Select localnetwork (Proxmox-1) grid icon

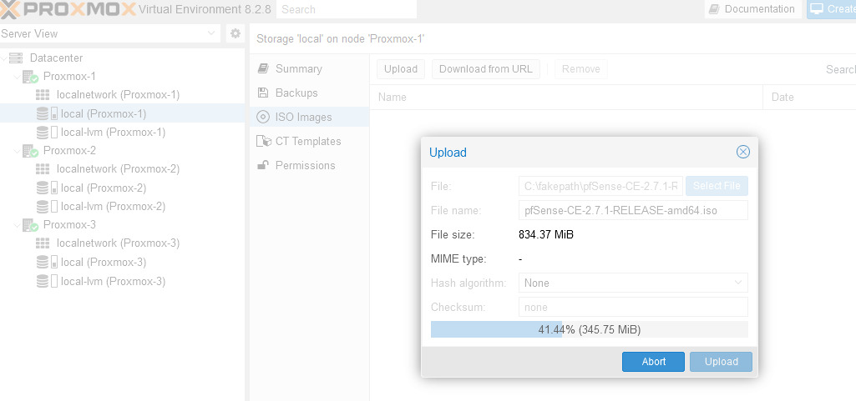pyautogui.click(x=43, y=95)
